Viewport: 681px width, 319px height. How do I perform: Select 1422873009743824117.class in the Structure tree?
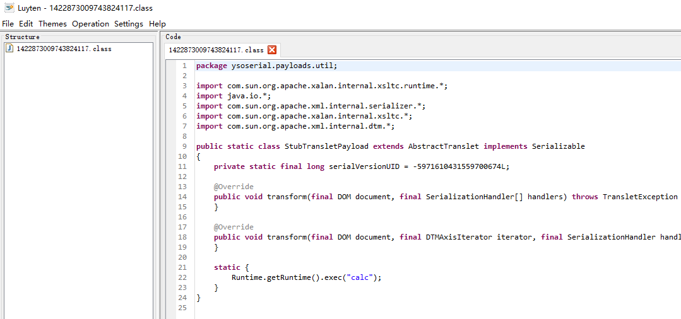pyautogui.click(x=64, y=49)
